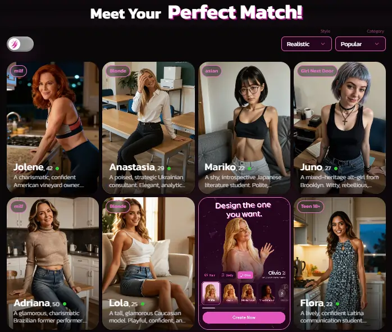Click the Teen 18+ tag on Flora's card

311,207
